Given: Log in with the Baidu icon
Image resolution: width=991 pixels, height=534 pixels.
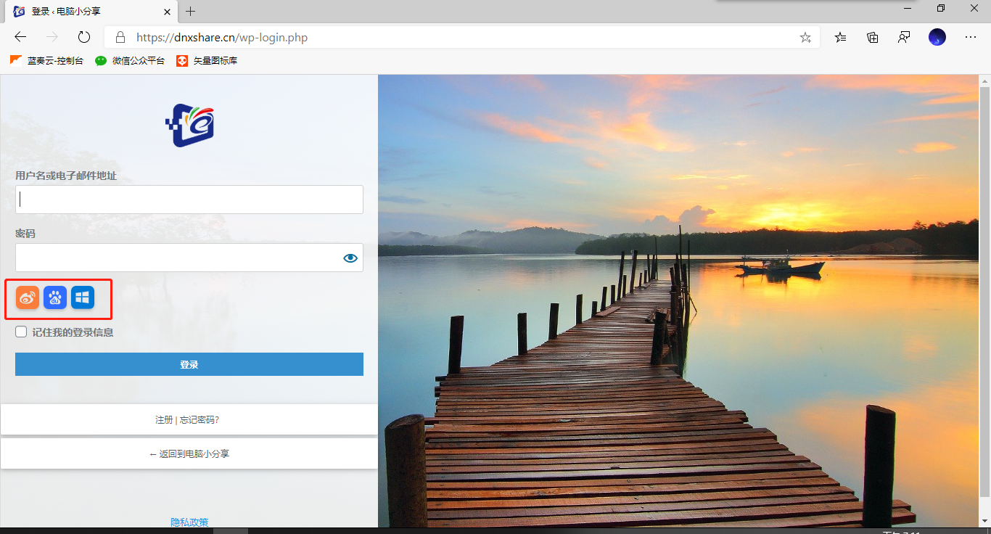Looking at the screenshot, I should pos(55,297).
